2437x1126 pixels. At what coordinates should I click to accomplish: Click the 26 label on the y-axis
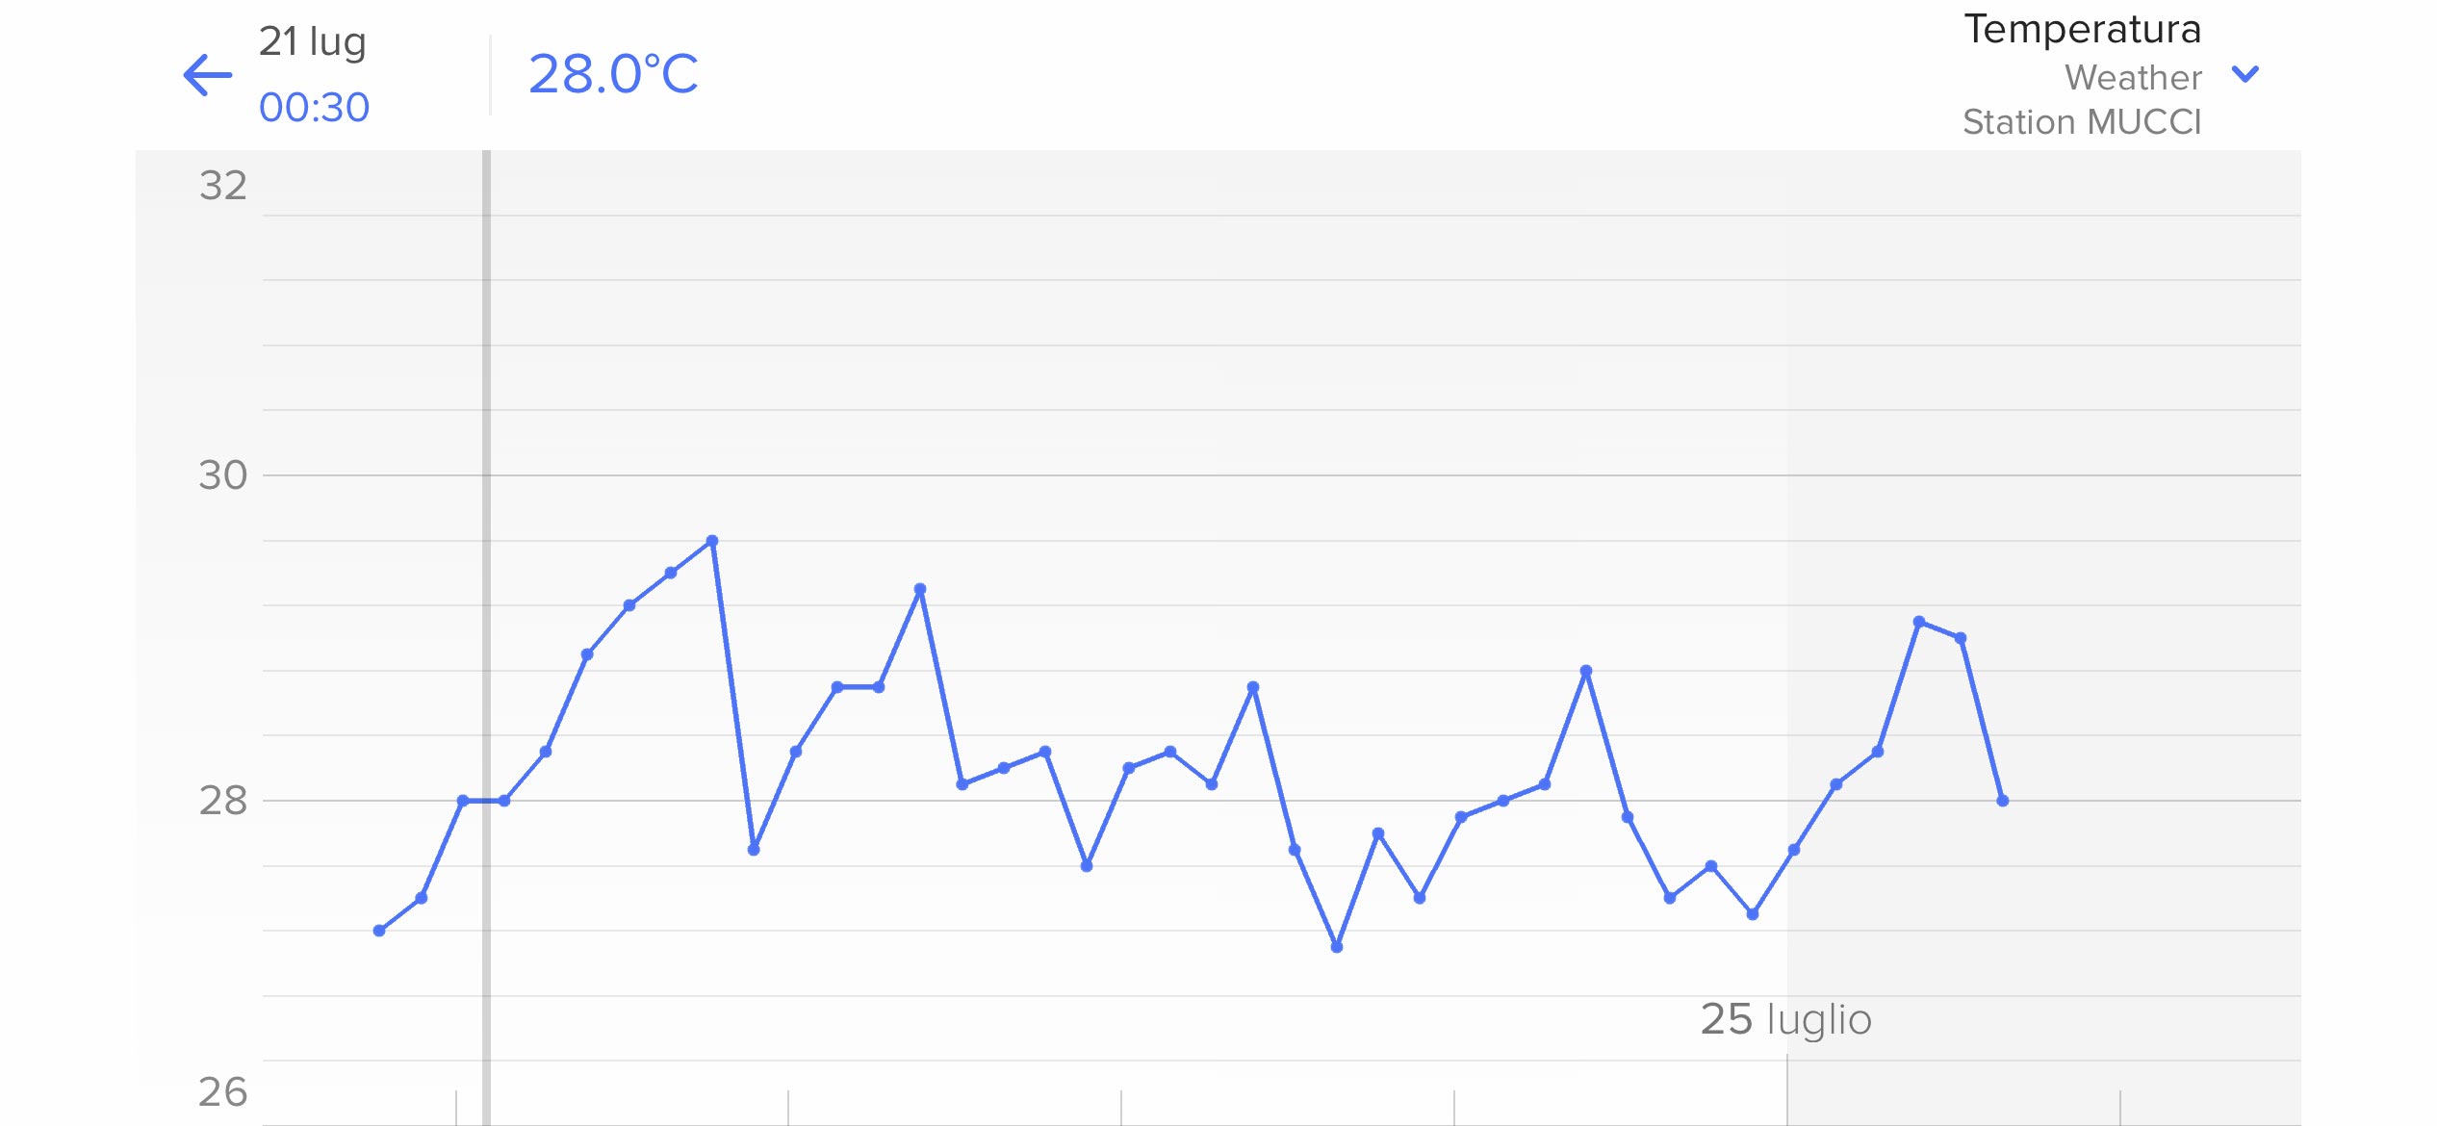tap(223, 1092)
